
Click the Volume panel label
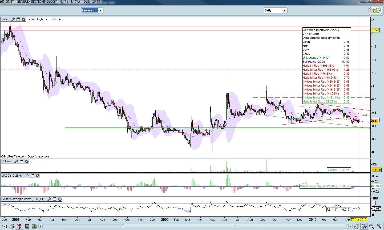point(6,161)
